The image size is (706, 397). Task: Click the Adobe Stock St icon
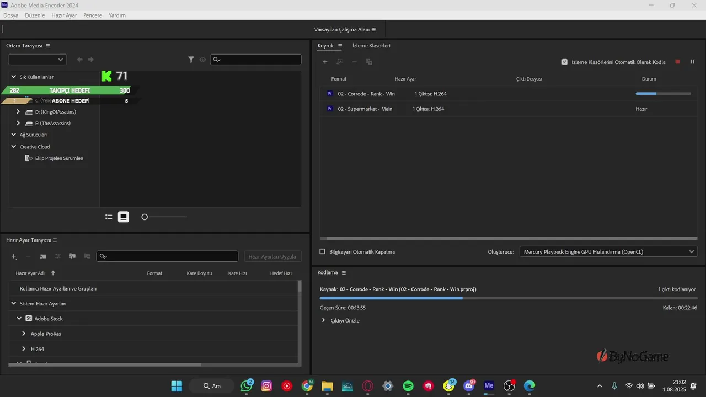pos(29,319)
